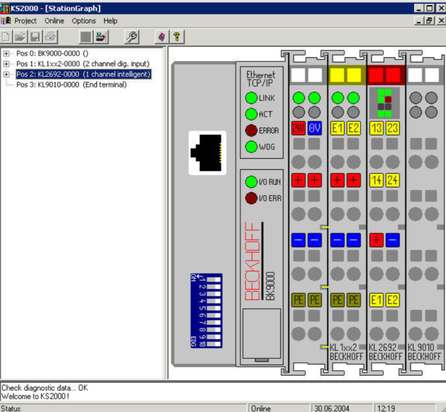Viewport: 446px width, 412px height.
Task: Click the blank label field under BK9000 logo
Action: (261, 333)
